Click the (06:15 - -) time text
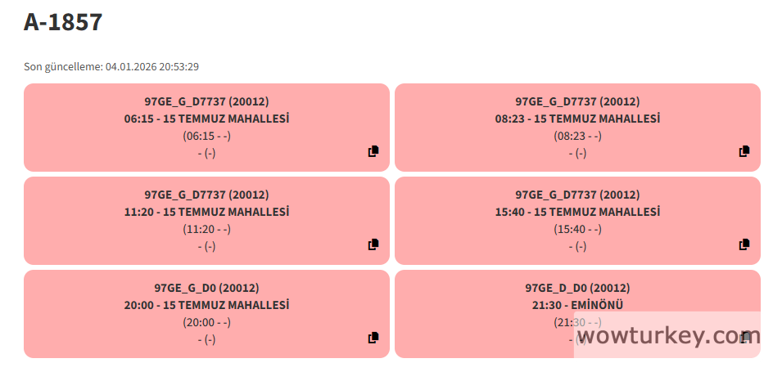782x381 pixels. (x=206, y=136)
